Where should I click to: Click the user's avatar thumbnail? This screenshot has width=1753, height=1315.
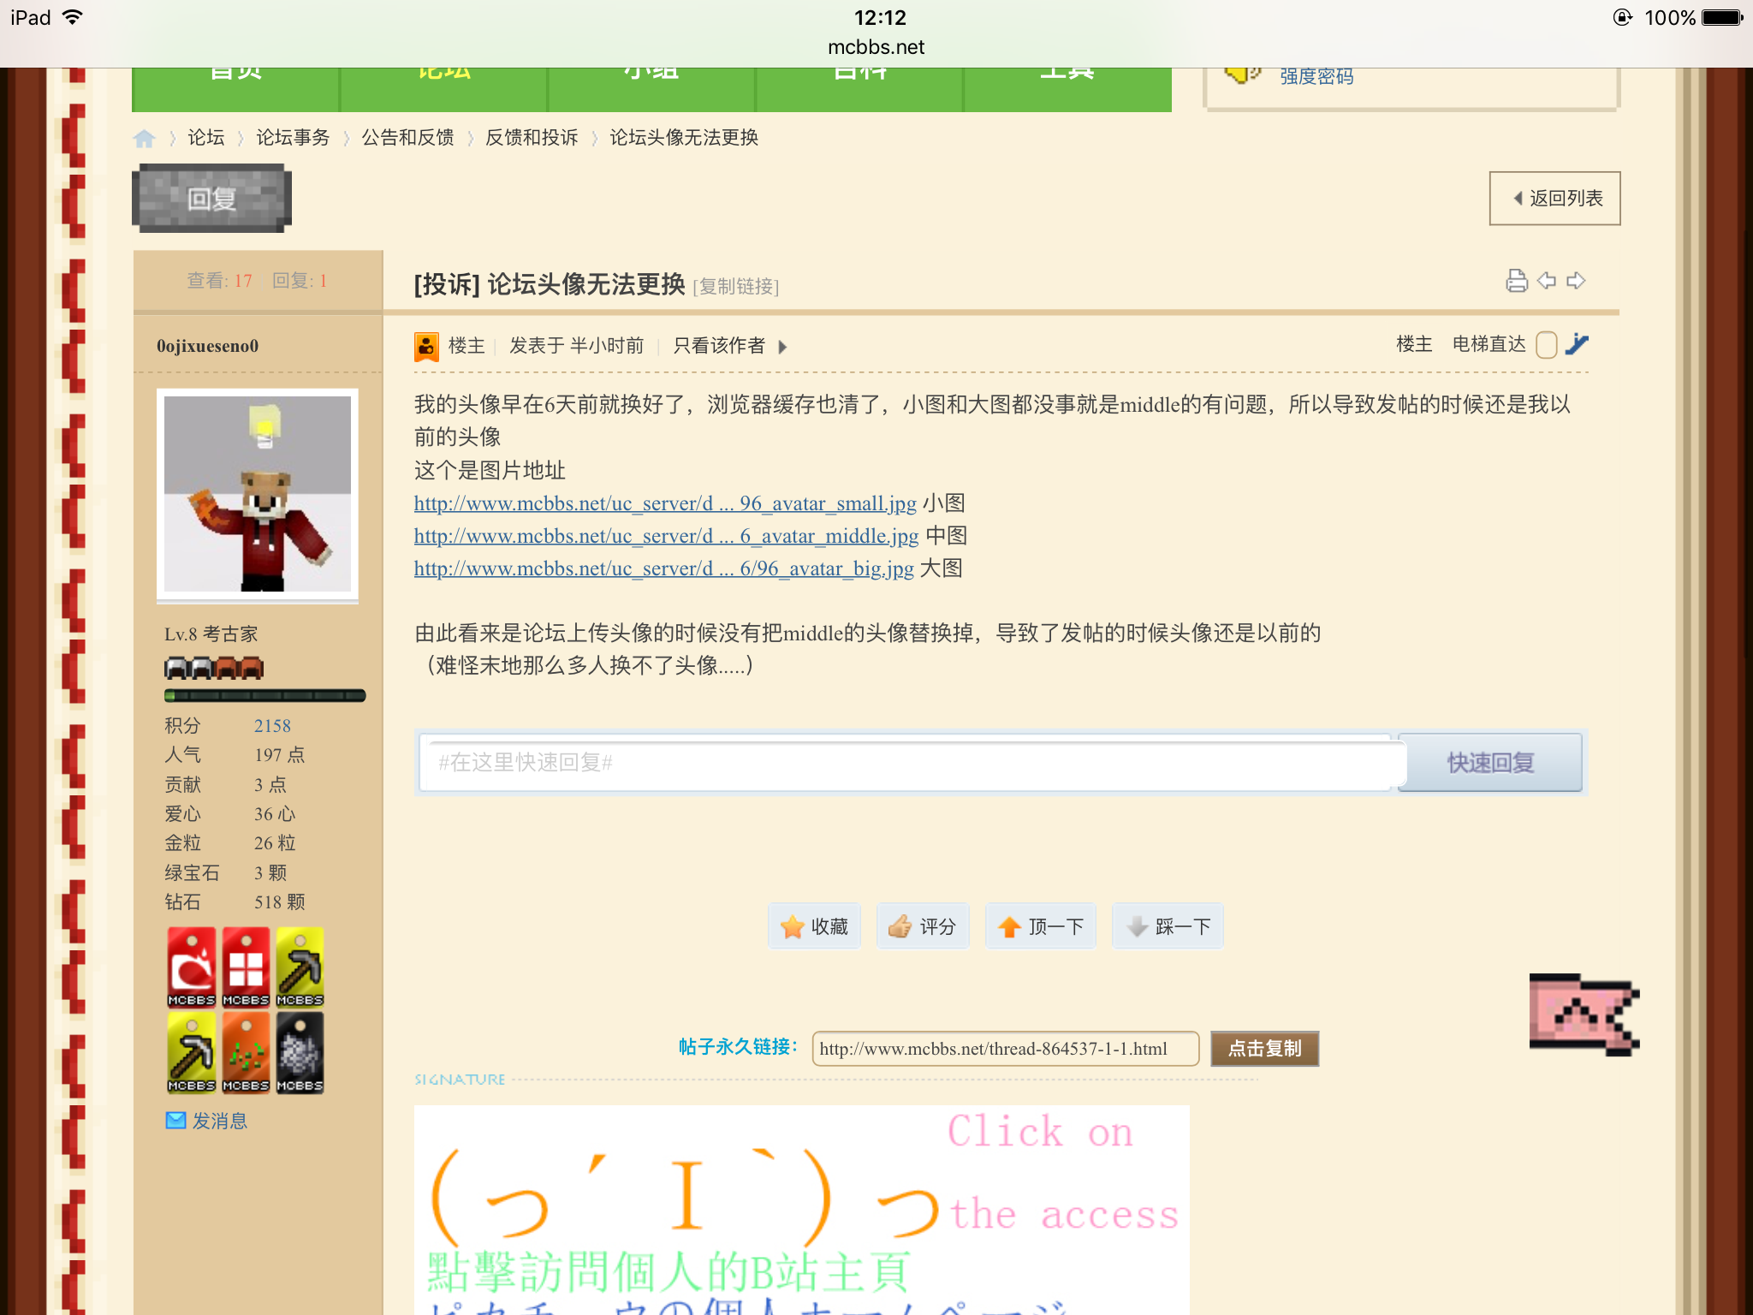pos(258,494)
